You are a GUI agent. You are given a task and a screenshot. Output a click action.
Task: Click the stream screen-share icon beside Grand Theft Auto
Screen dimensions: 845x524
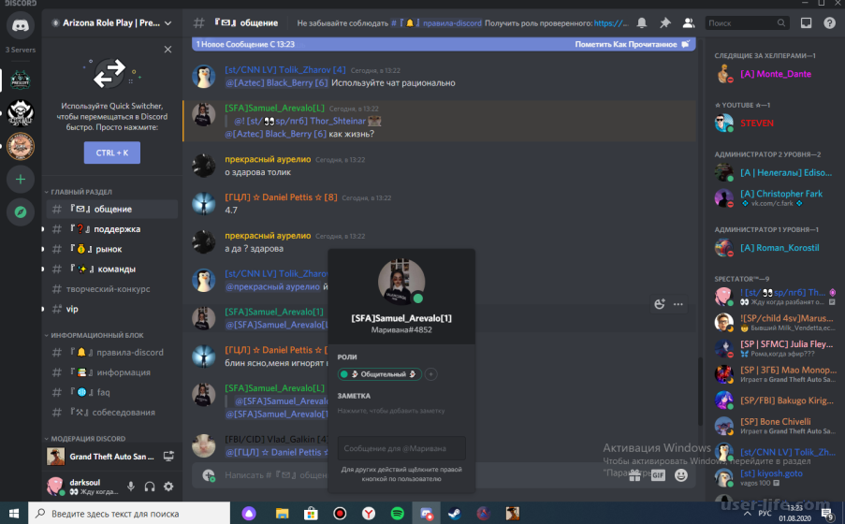point(168,457)
